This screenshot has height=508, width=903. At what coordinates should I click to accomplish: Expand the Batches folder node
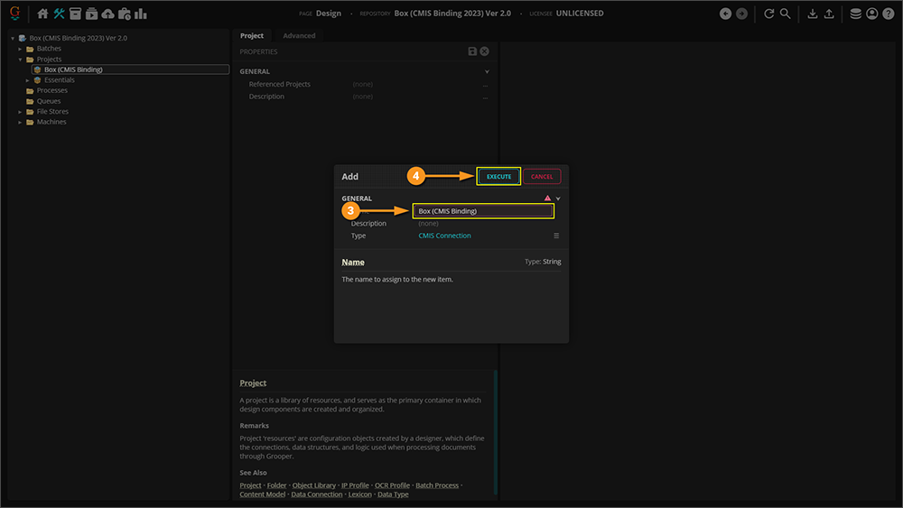[20, 49]
